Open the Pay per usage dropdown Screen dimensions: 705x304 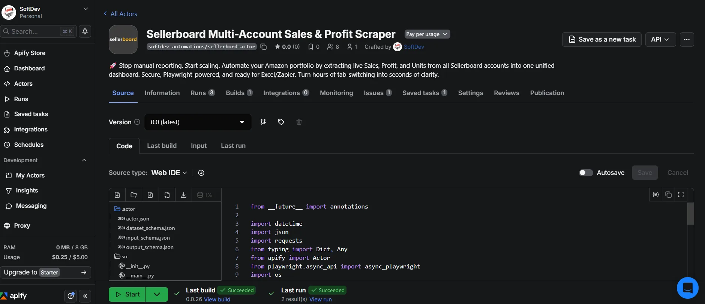(427, 34)
